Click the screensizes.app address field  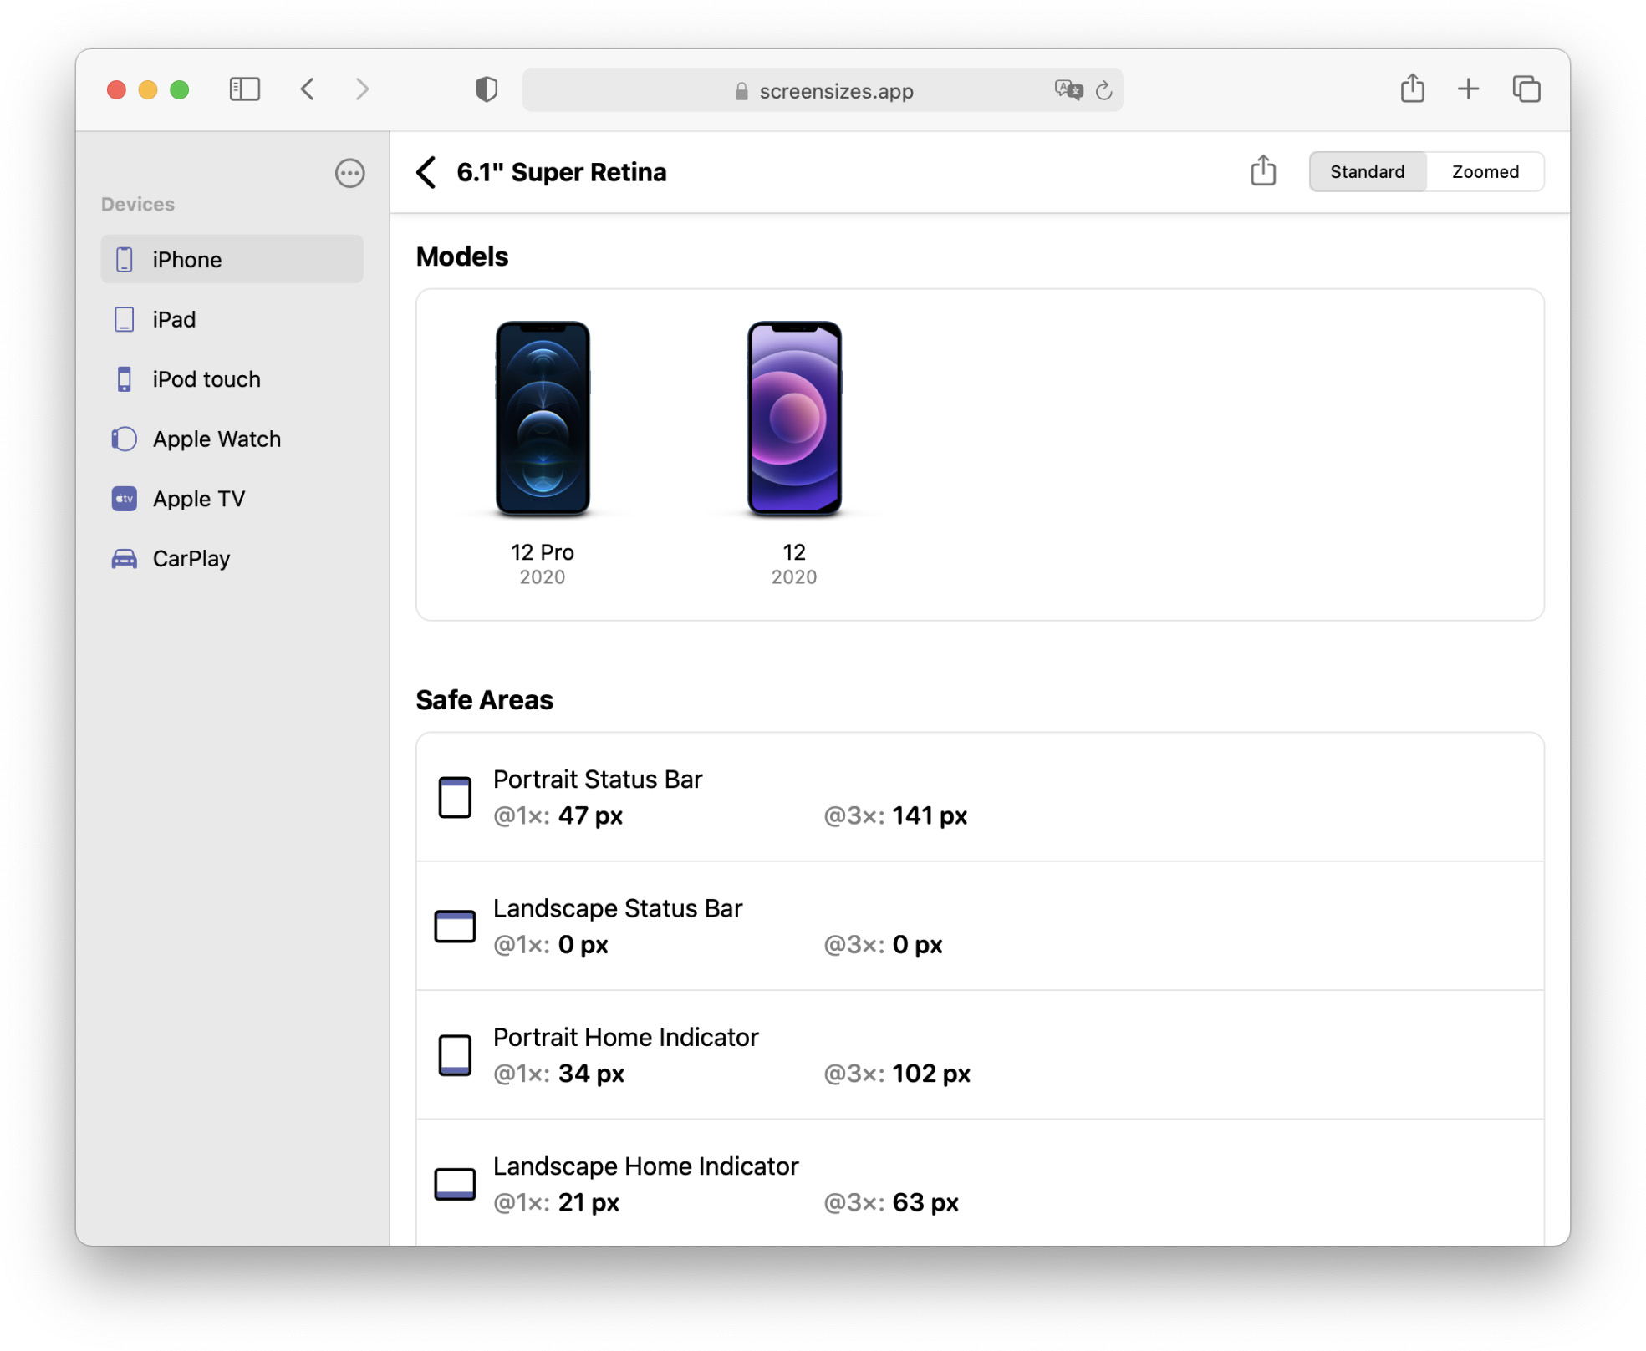823,90
